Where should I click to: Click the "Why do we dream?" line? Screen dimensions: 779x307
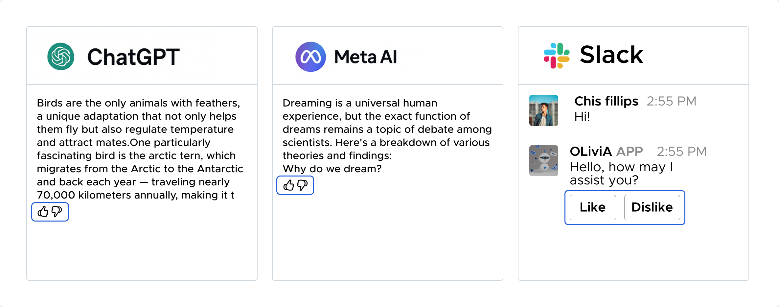(x=332, y=169)
